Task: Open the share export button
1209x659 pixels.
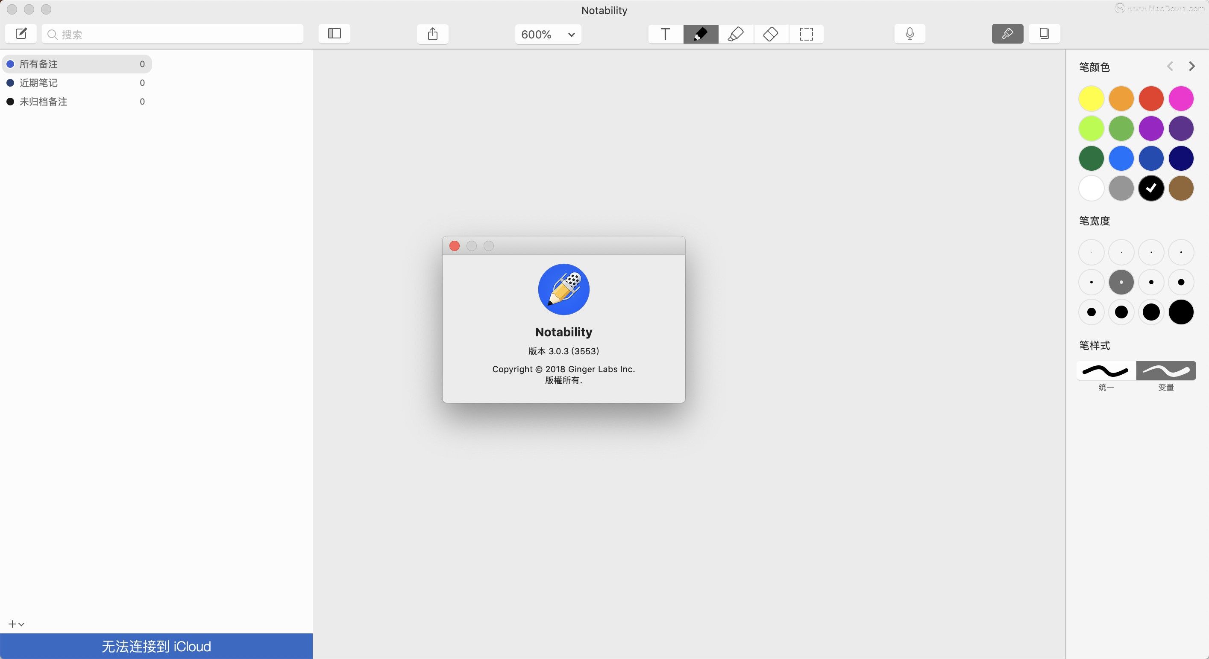Action: click(x=433, y=34)
